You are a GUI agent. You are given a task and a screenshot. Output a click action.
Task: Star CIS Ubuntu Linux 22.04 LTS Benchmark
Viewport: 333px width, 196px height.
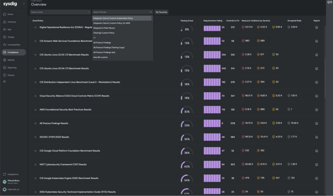click(x=36, y=55)
